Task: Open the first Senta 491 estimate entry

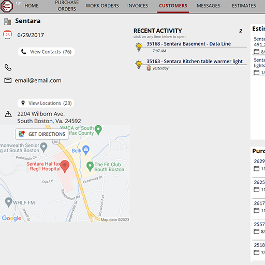Action: (259, 42)
